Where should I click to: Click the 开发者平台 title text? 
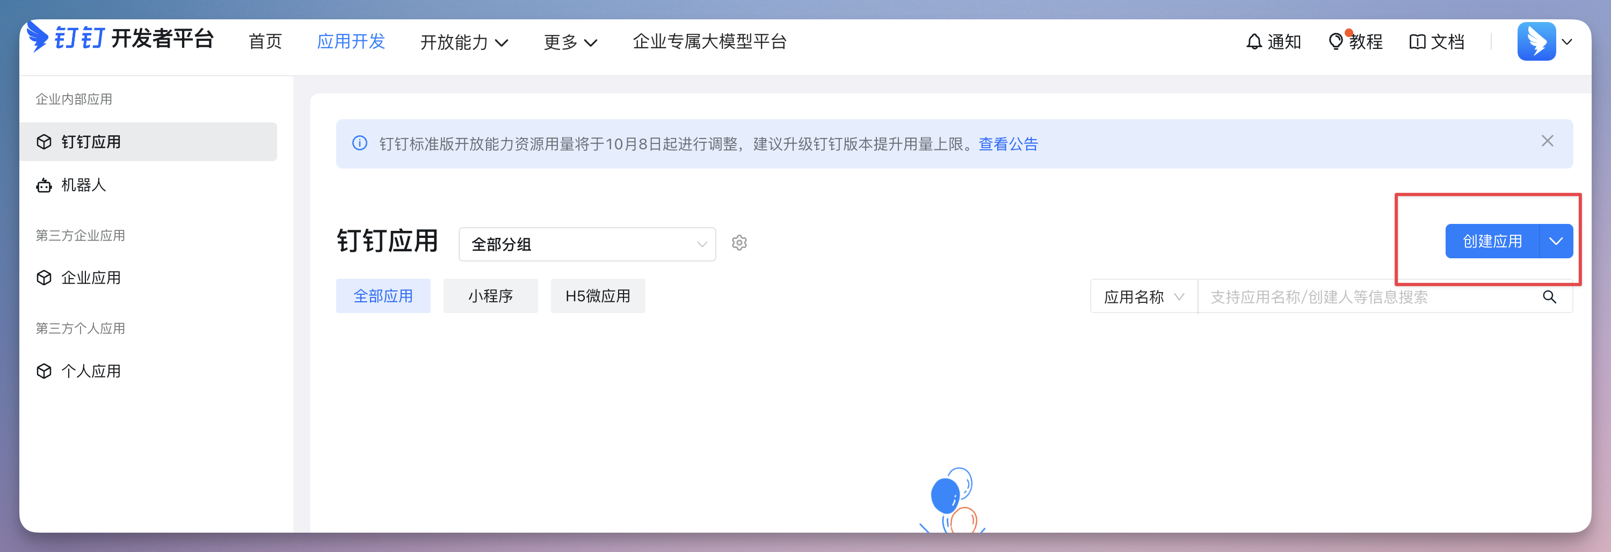click(163, 38)
